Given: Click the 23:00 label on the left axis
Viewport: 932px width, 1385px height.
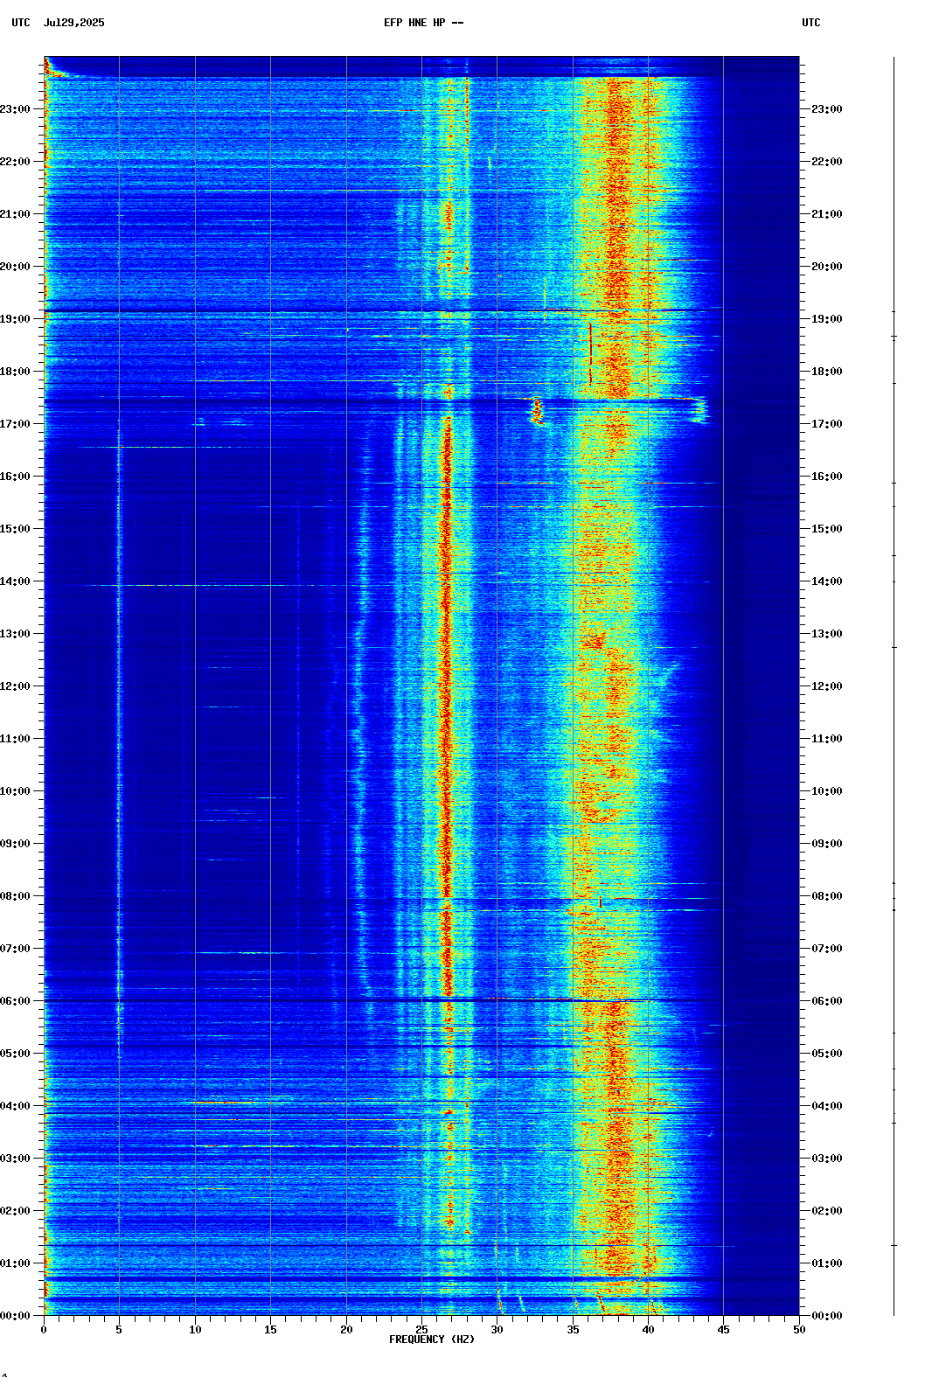Looking at the screenshot, I should 15,109.
